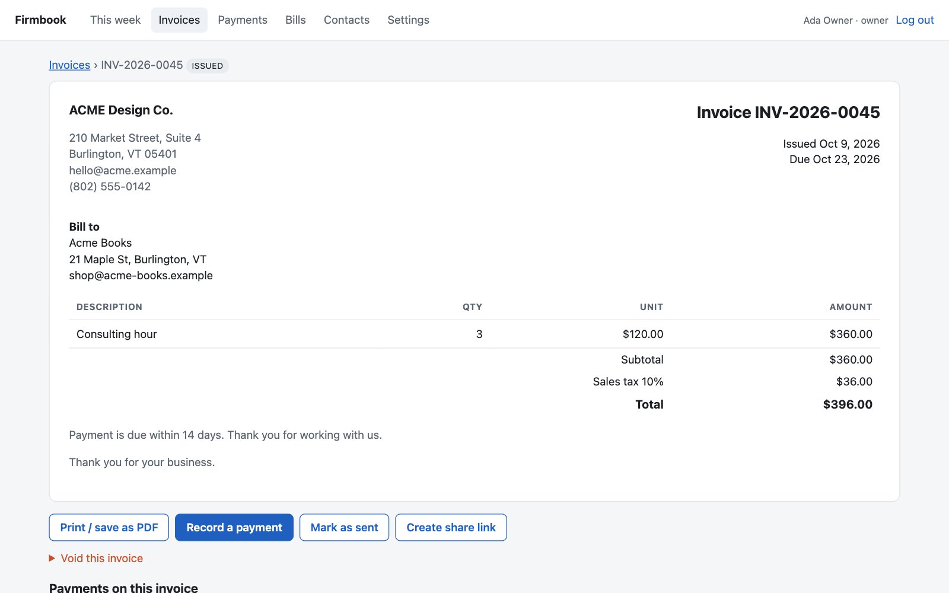This screenshot has height=593, width=949.
Task: Click AMOUNT column header
Action: [x=851, y=307]
